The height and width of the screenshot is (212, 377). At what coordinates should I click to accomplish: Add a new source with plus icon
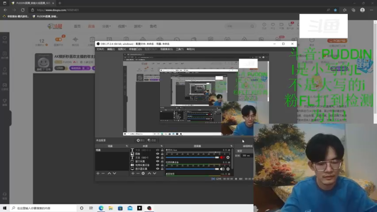[x=133, y=173]
